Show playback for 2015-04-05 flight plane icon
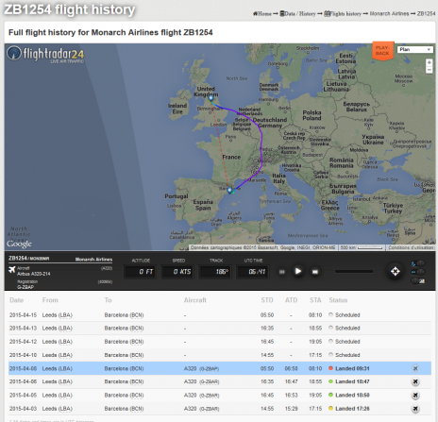This screenshot has width=438, height=422. coord(415,396)
